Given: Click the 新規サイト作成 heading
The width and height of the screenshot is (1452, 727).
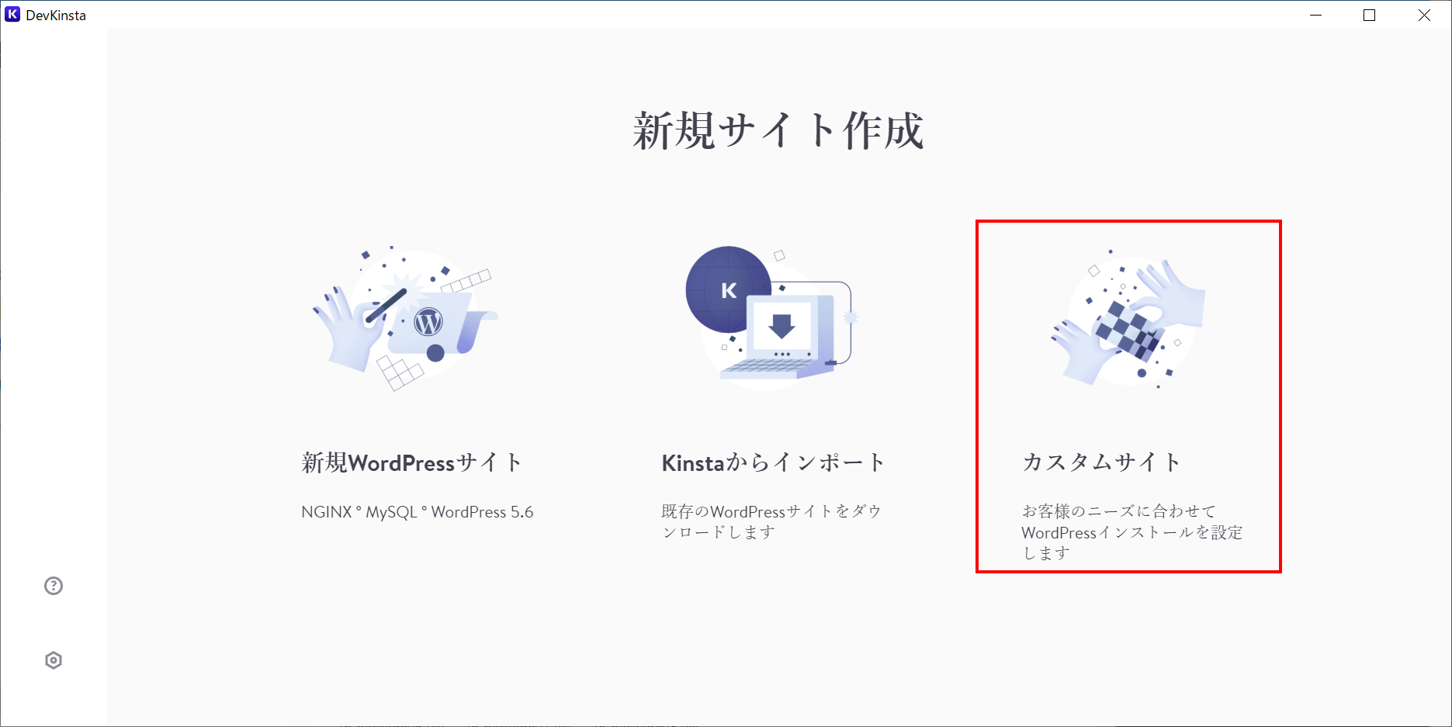Looking at the screenshot, I should pos(778,130).
